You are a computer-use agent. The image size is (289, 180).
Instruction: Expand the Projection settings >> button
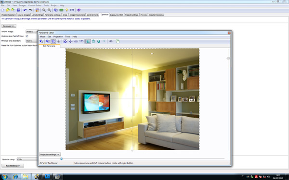pyautogui.click(x=50, y=155)
